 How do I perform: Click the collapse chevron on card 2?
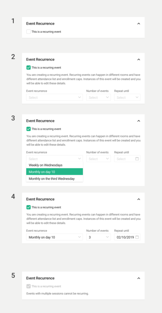point(139,60)
